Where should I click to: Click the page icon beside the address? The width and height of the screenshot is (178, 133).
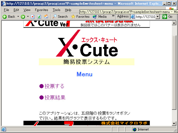pyautogui.click(x=133, y=17)
